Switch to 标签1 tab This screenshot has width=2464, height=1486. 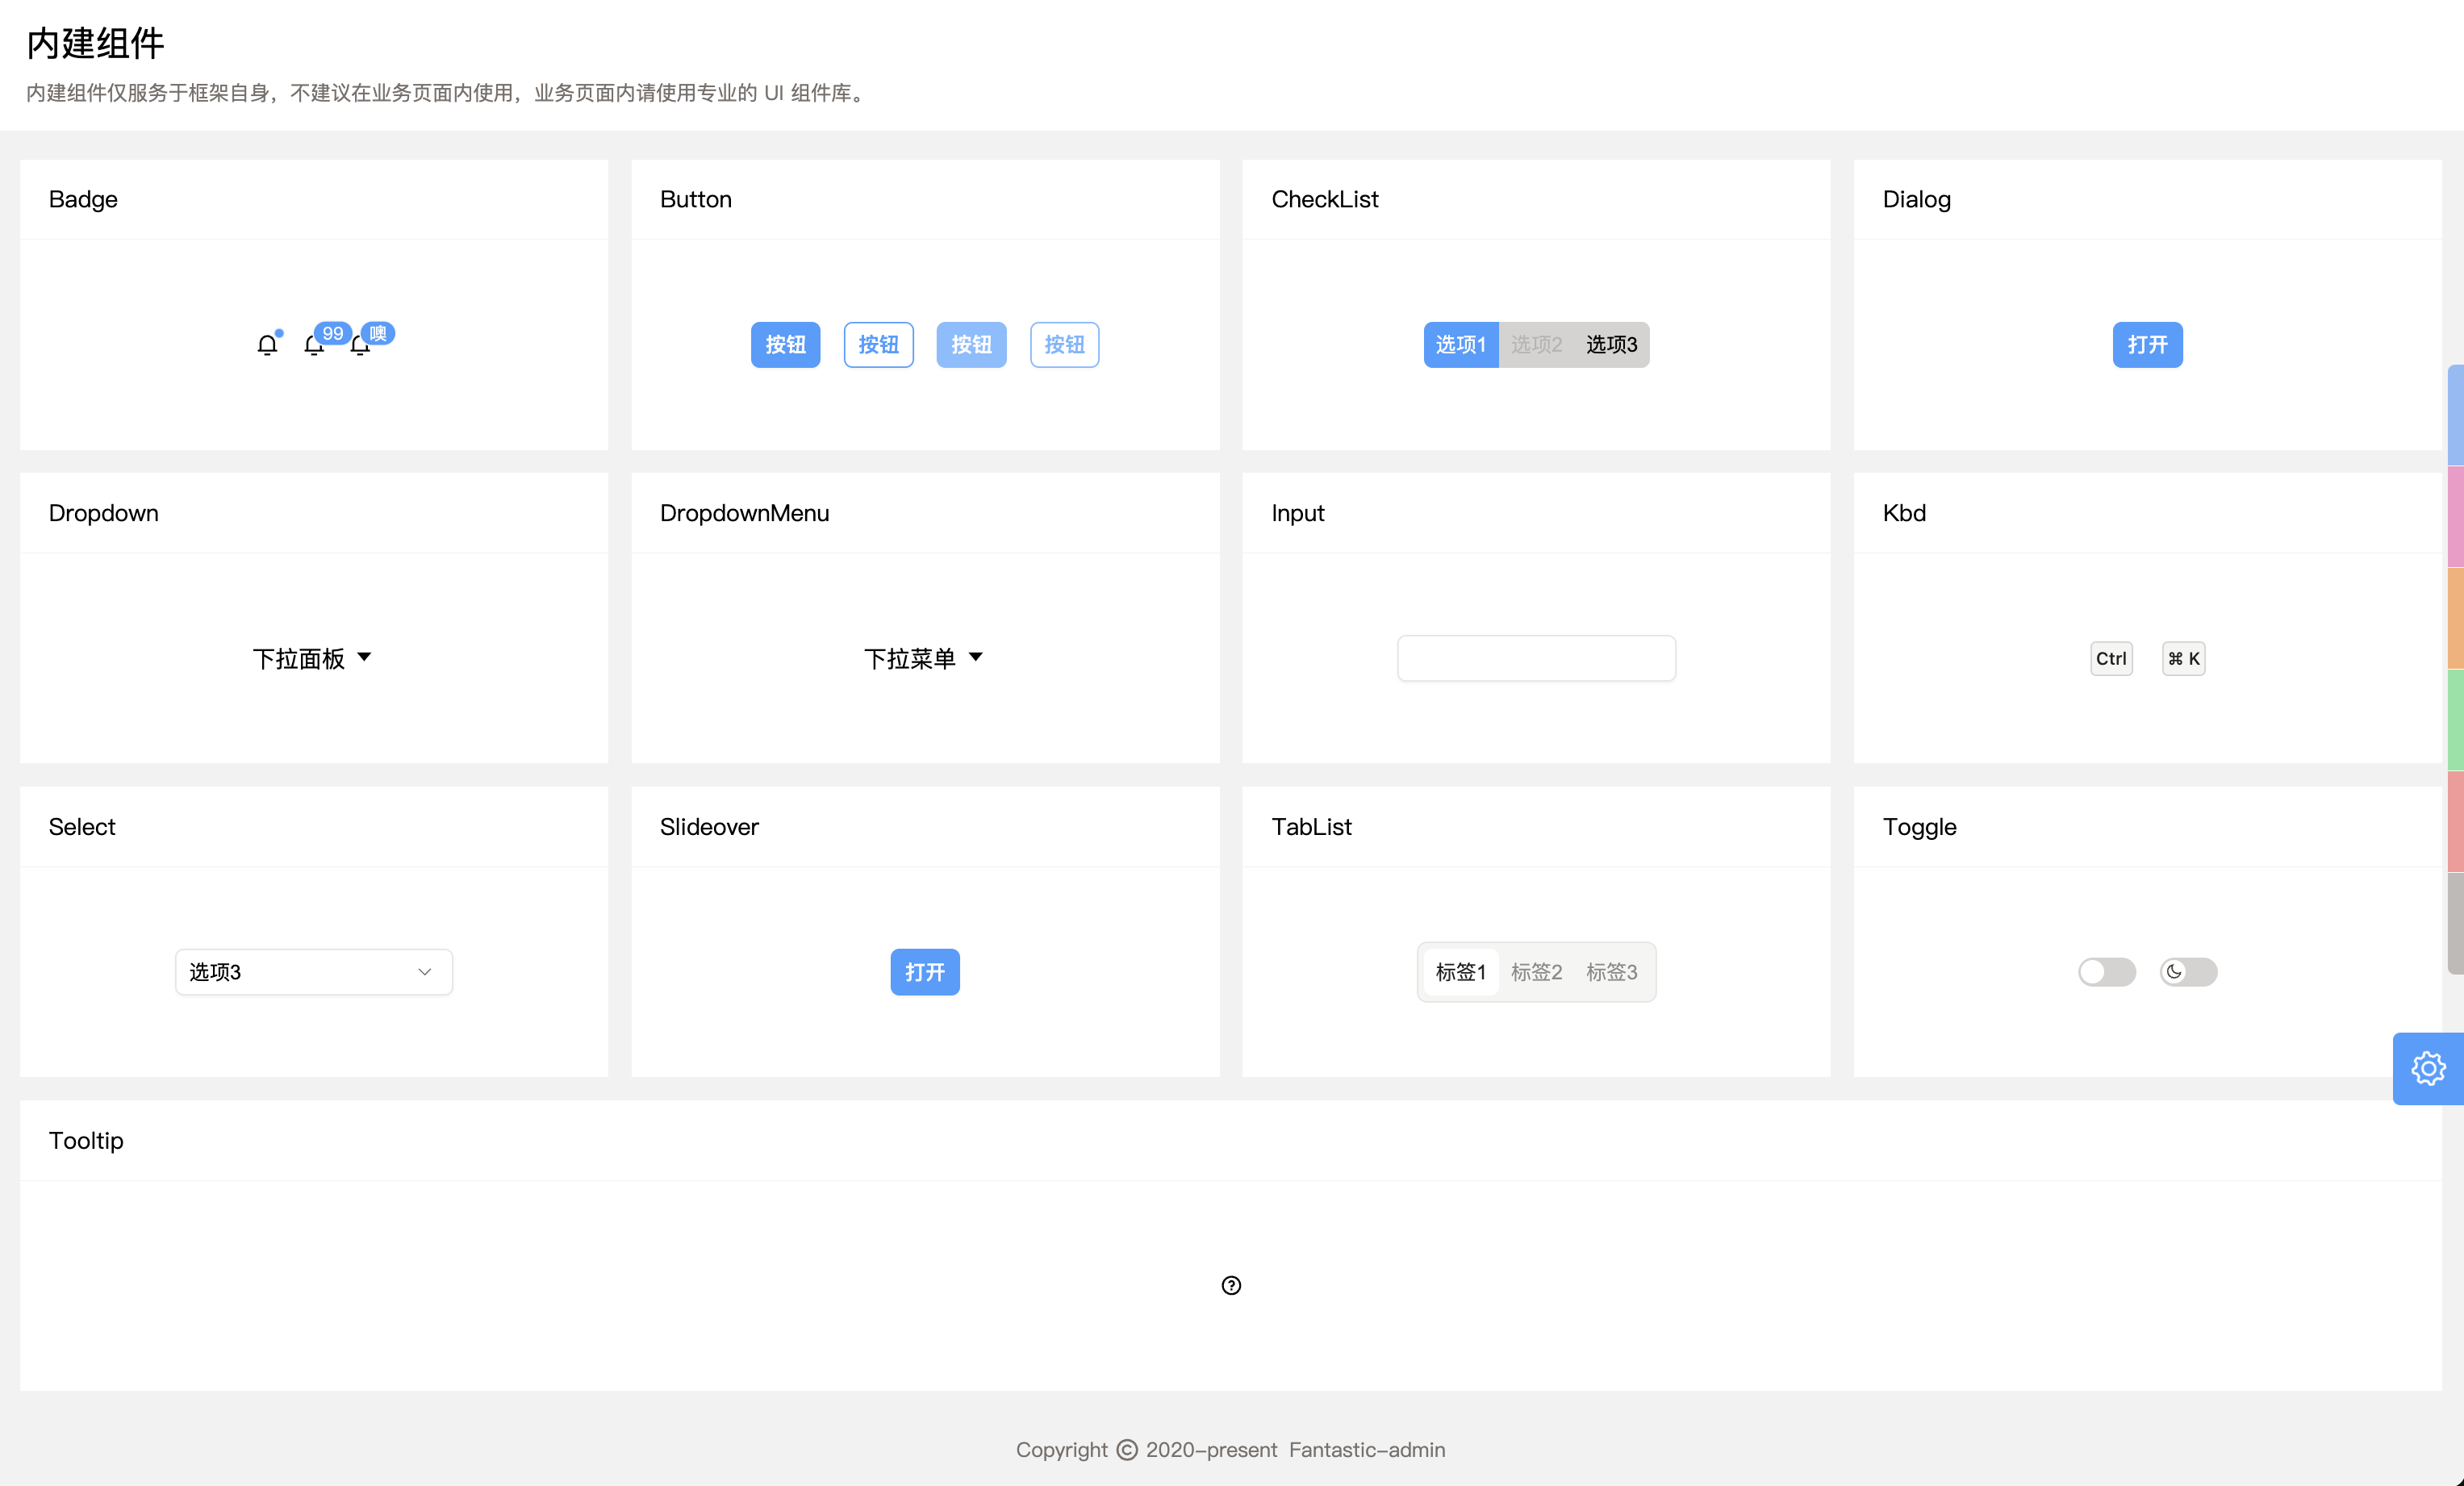click(x=1461, y=972)
